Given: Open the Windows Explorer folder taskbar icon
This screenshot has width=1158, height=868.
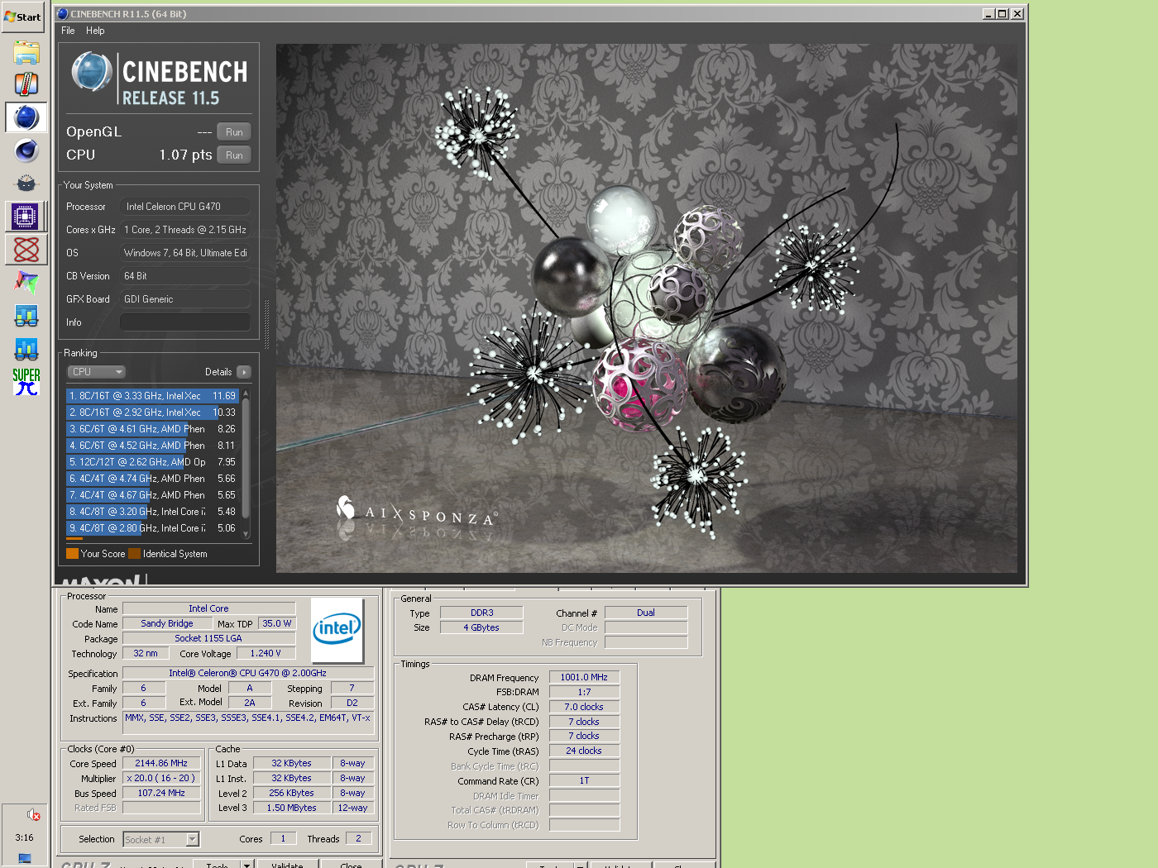Looking at the screenshot, I should (26, 52).
